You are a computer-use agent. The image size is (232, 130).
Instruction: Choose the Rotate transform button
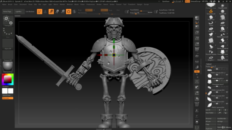[x=63, y=12]
